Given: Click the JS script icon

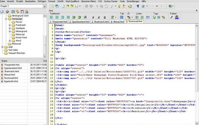Looking at the screenshot, I should tap(129, 17).
